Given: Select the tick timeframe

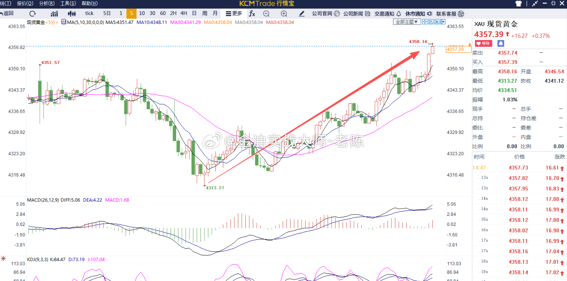Looking at the screenshot, I should tap(89, 13).
